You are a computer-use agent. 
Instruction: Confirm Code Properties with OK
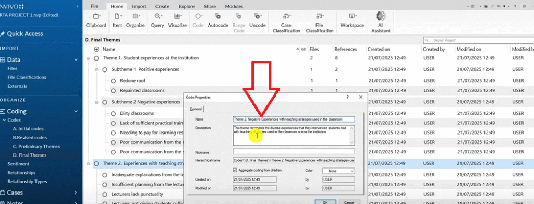tap(325, 202)
